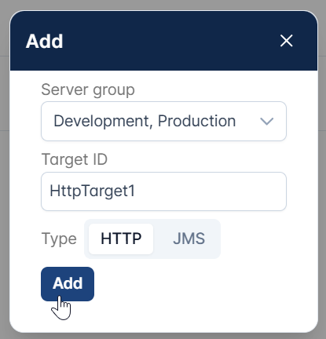Click the 'Add' dialog title text
Image resolution: width=326 pixels, height=339 pixels.
pos(44,41)
